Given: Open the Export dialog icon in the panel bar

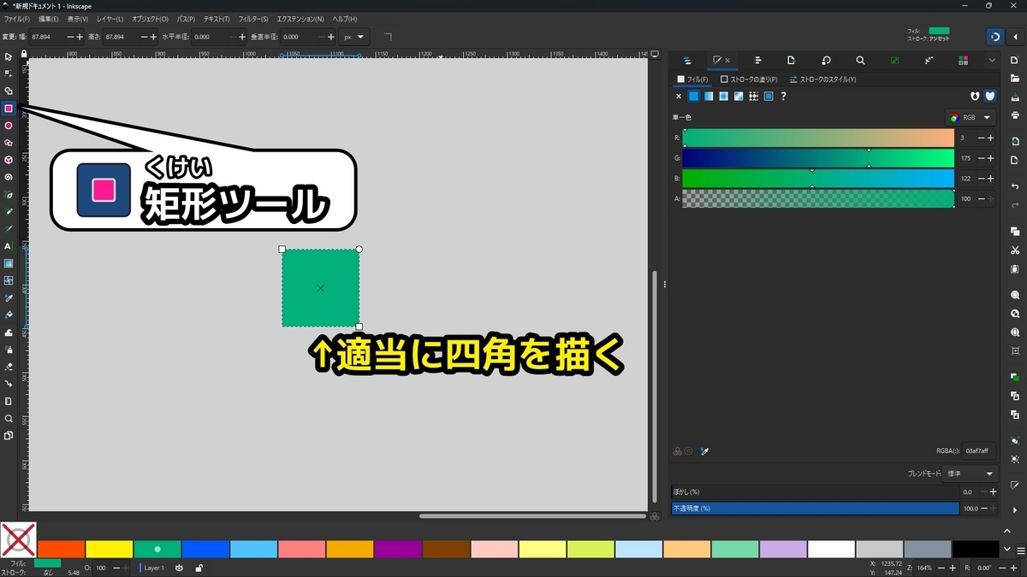Looking at the screenshot, I should (x=792, y=61).
